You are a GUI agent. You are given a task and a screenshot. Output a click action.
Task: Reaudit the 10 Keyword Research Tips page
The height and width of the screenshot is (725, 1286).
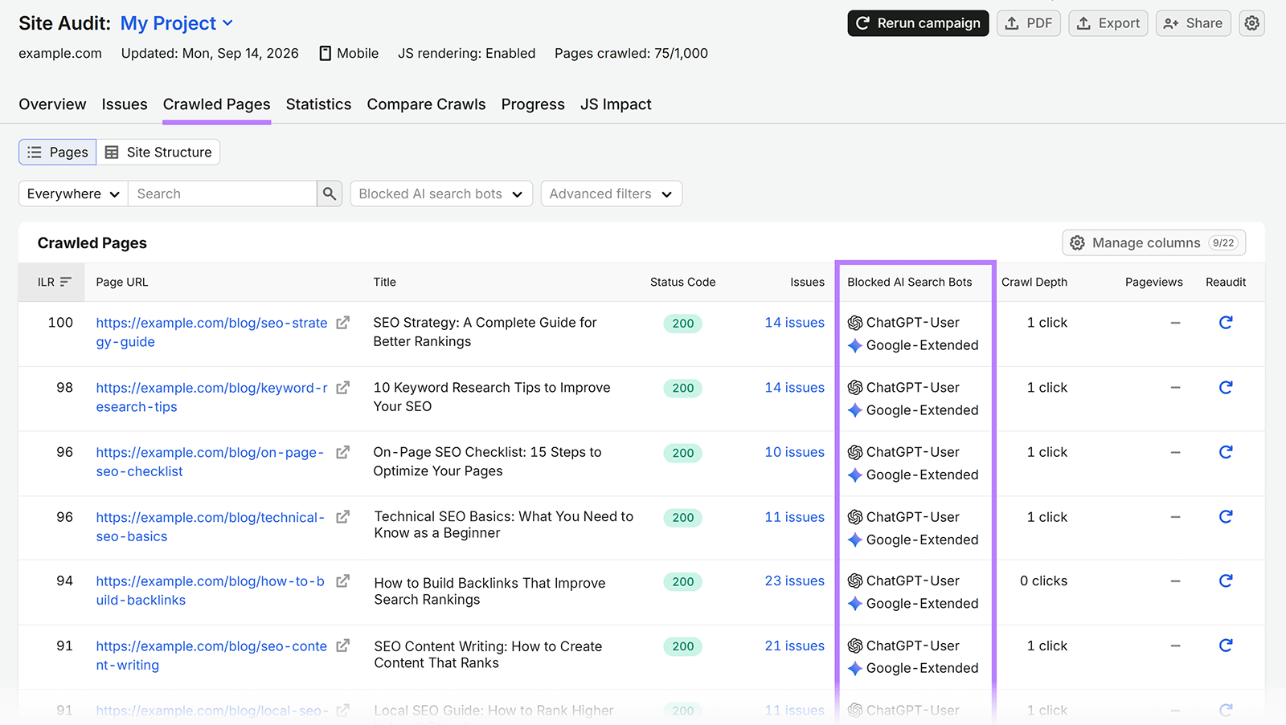[1226, 388]
